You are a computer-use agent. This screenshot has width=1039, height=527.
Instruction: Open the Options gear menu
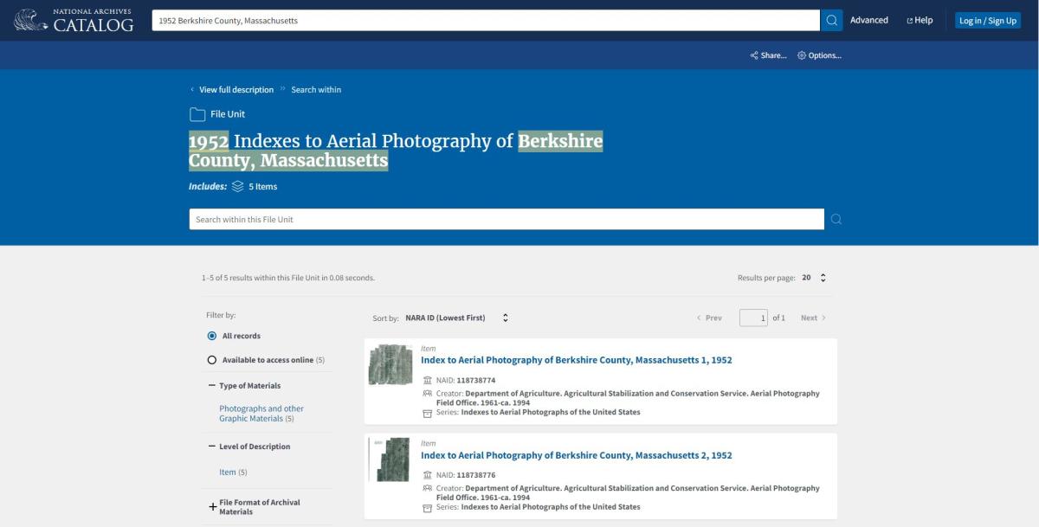[x=802, y=55]
